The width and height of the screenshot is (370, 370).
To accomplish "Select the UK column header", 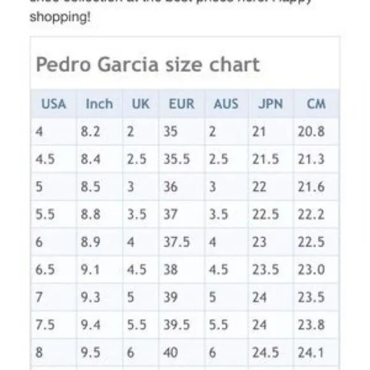I will [x=140, y=104].
